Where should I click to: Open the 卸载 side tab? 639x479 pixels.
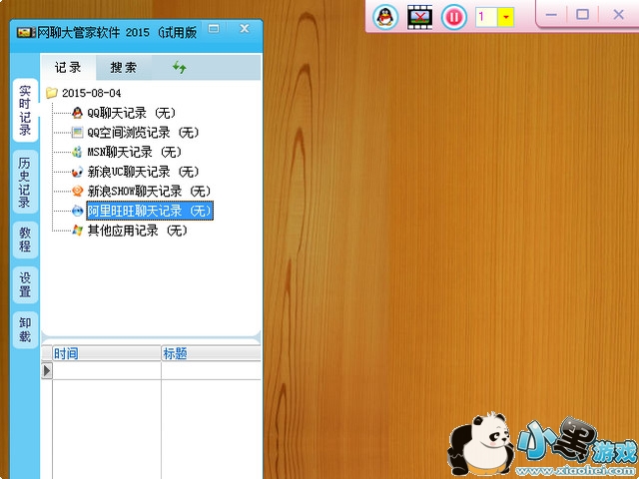pos(25,330)
